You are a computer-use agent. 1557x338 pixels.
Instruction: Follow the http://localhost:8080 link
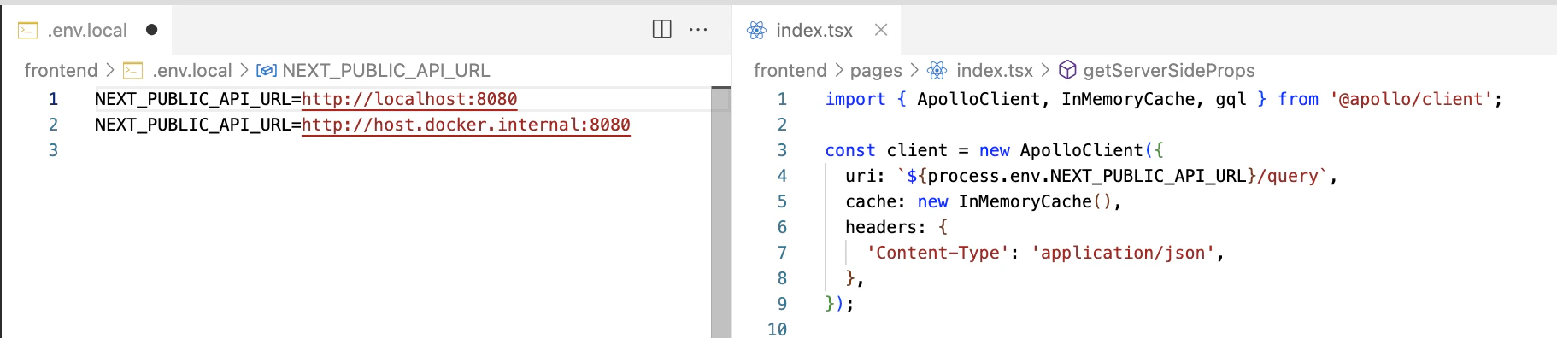click(409, 99)
